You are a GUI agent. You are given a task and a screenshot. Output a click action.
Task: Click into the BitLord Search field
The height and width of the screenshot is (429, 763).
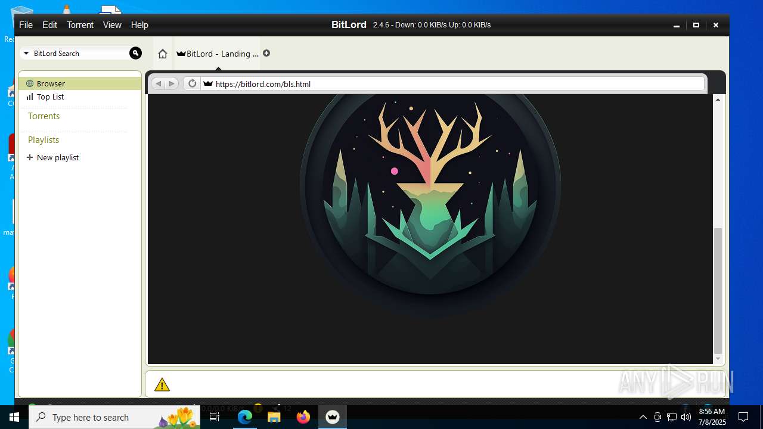tap(80, 54)
